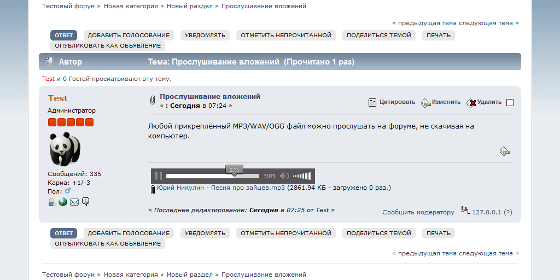Click top ДОБАВИТЬ ГОЛОСОВАНИЕ button
560x280 pixels.
click(129, 35)
